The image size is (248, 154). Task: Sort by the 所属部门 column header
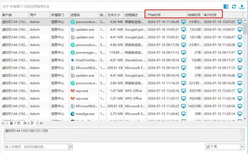click(60, 15)
